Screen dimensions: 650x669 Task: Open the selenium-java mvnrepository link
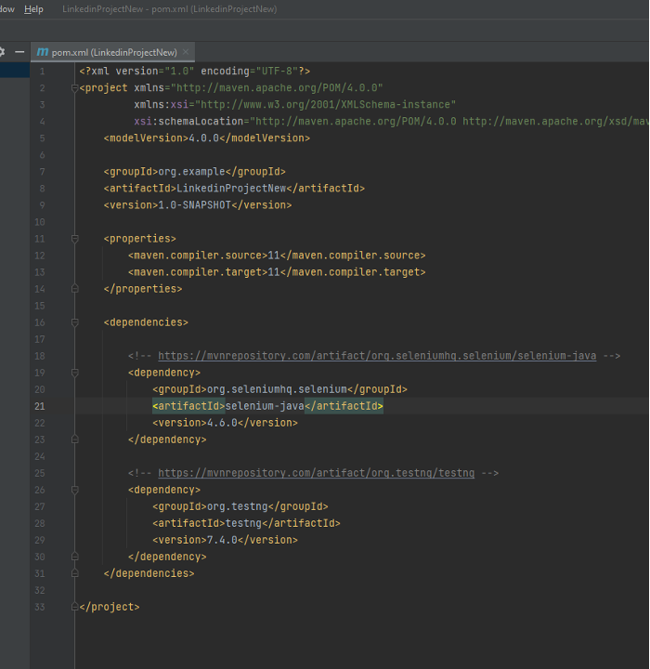[377, 356]
